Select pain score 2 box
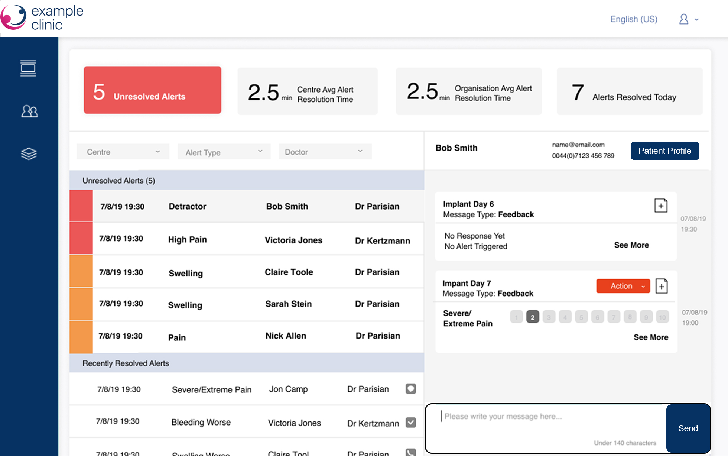 click(532, 317)
